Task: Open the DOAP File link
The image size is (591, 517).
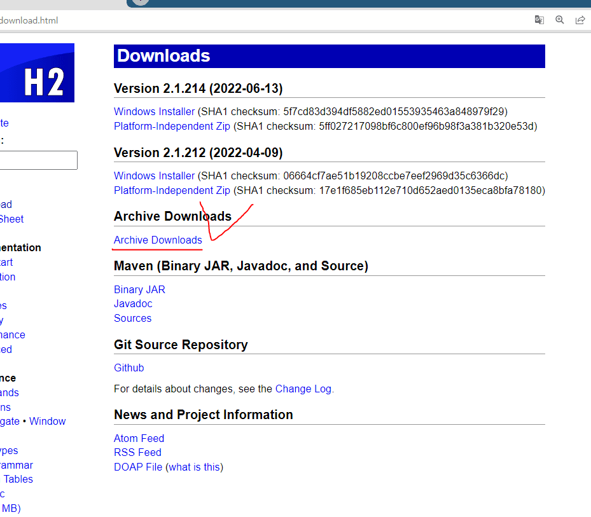Action: (x=138, y=467)
